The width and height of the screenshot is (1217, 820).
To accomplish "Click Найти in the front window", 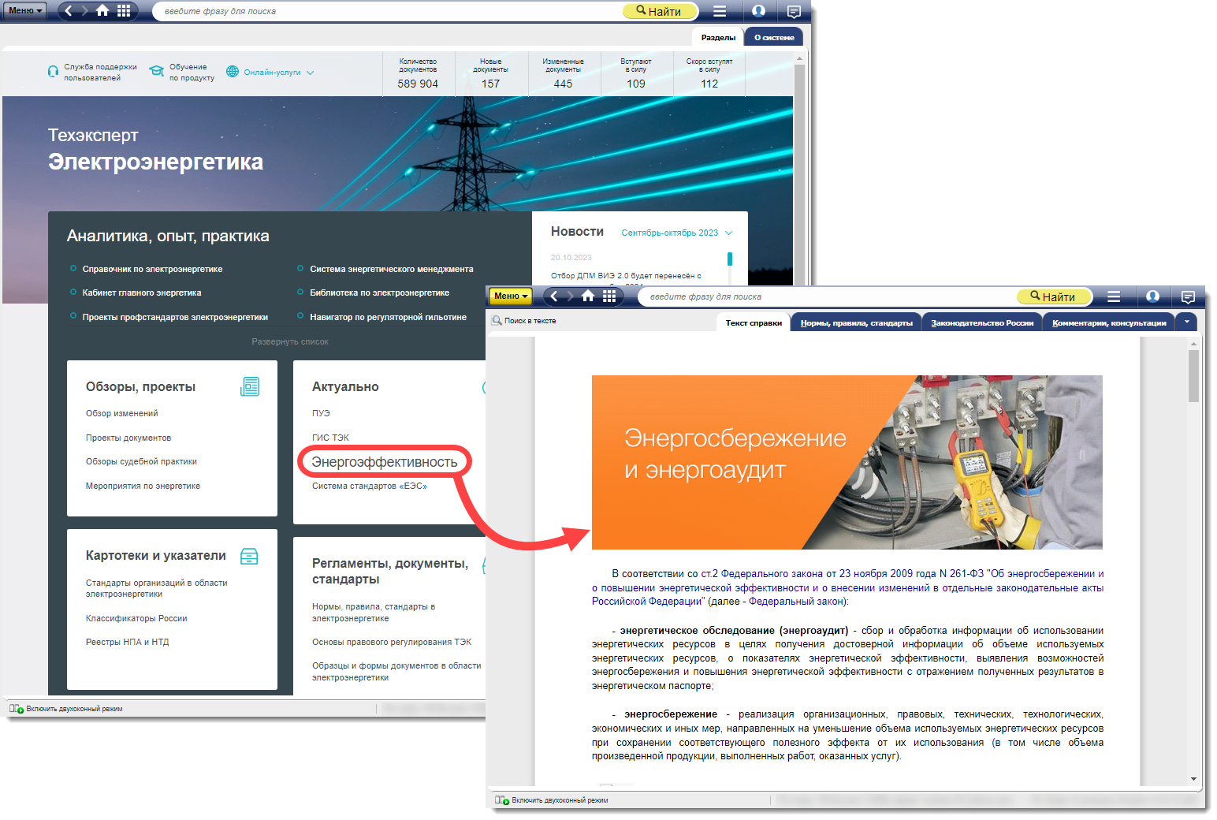I will (1054, 296).
